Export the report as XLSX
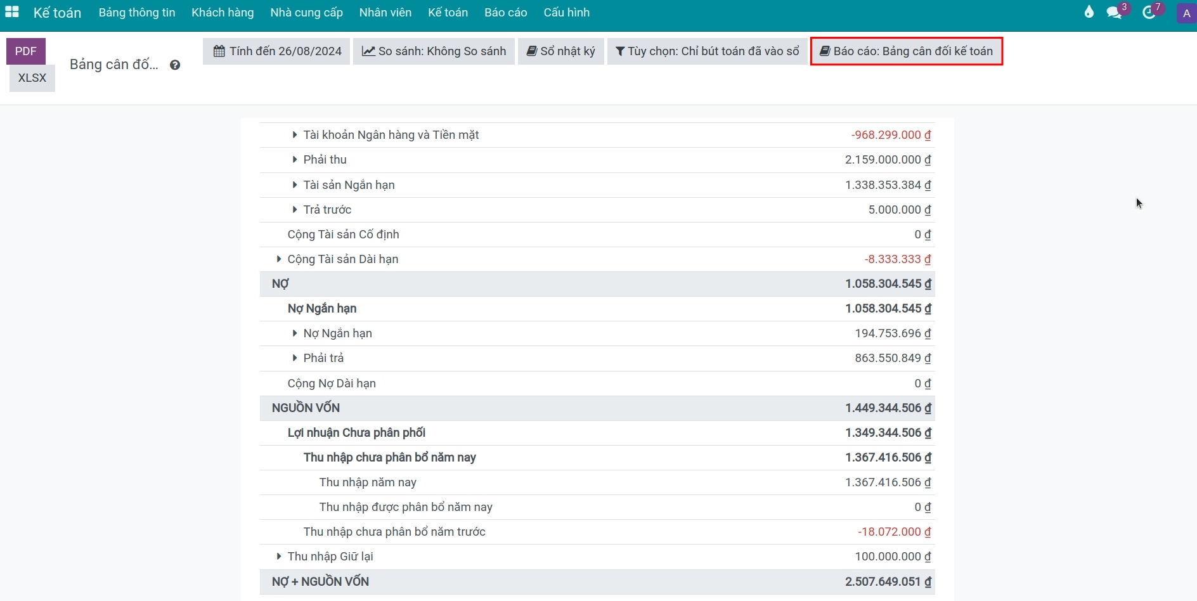 coord(32,78)
